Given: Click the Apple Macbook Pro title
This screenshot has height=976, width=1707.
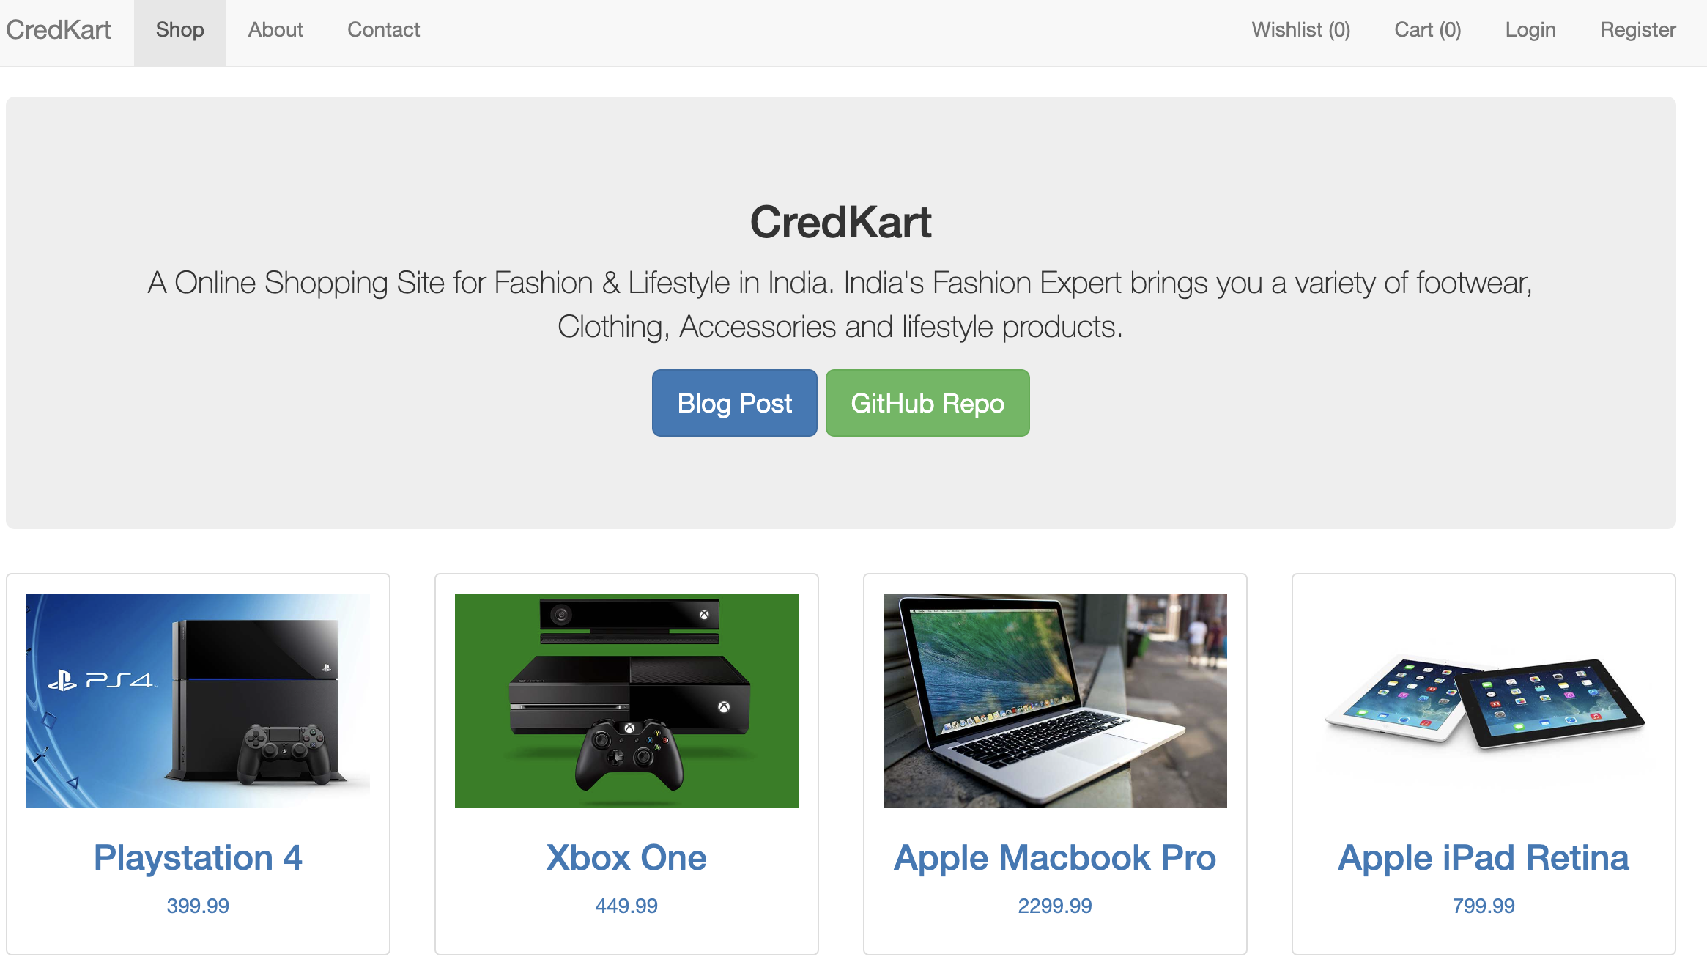Looking at the screenshot, I should point(1055,857).
